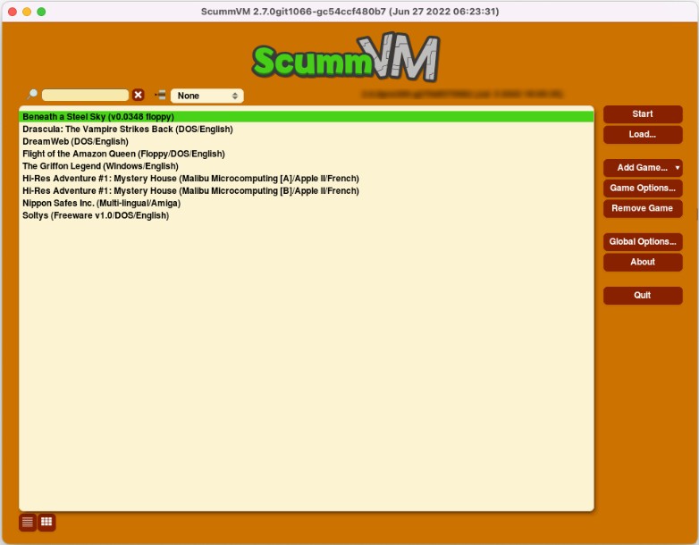This screenshot has height=545, width=699.
Task: Focus the game search input field
Action: tap(85, 95)
